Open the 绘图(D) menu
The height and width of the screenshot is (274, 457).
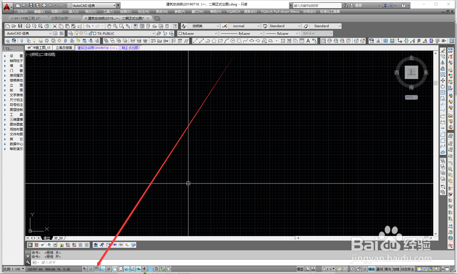(125, 12)
